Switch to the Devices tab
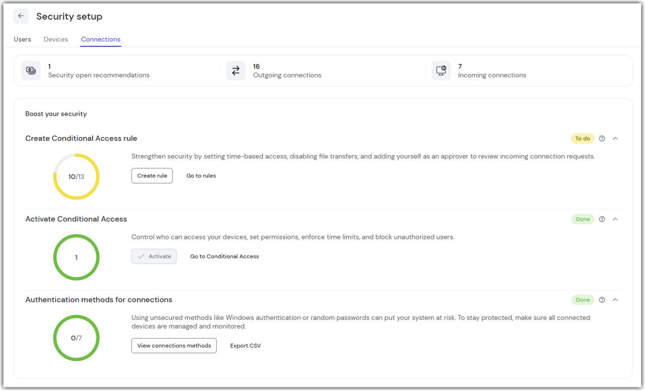The image size is (645, 391). coord(55,39)
